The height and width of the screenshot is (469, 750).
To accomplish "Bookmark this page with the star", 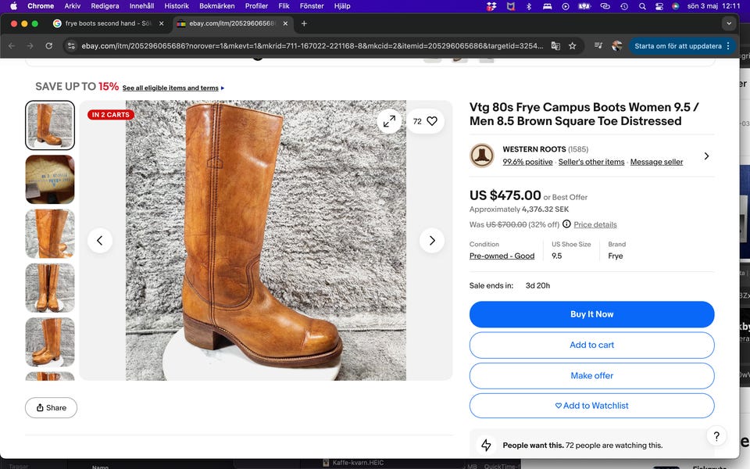I will (x=573, y=46).
